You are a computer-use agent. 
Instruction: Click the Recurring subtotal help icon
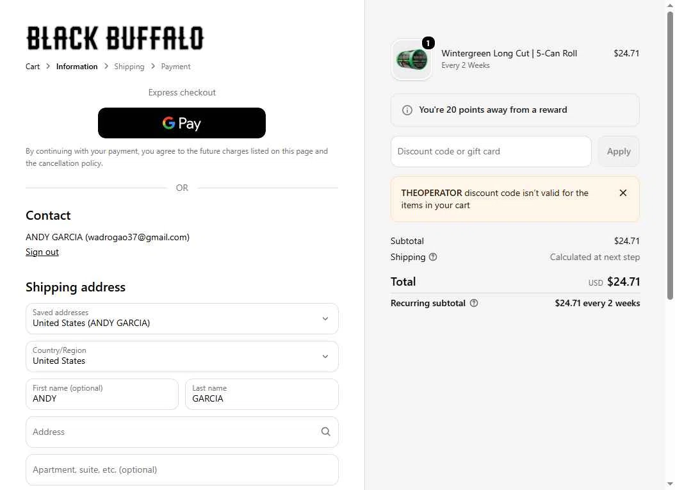473,303
